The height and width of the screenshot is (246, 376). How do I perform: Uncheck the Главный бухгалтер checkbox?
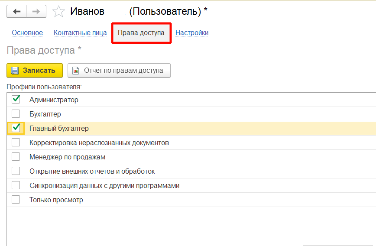[x=16, y=128]
